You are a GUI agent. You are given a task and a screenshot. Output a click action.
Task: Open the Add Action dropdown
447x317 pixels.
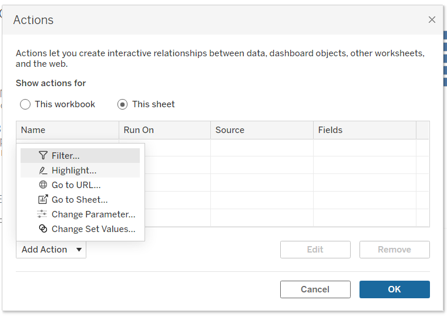pos(51,250)
